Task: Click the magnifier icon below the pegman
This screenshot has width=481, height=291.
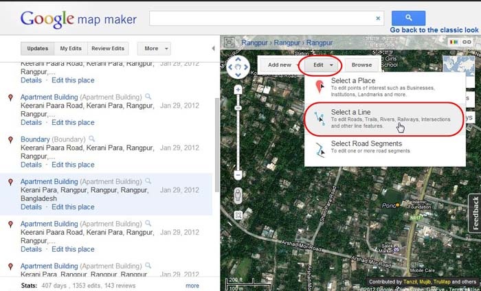Action: (238, 216)
